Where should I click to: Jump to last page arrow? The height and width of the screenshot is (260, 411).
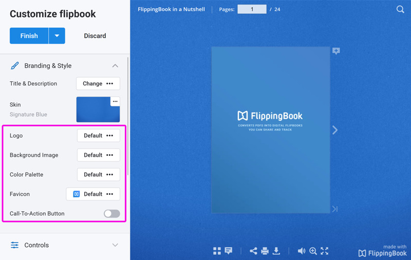click(x=335, y=209)
